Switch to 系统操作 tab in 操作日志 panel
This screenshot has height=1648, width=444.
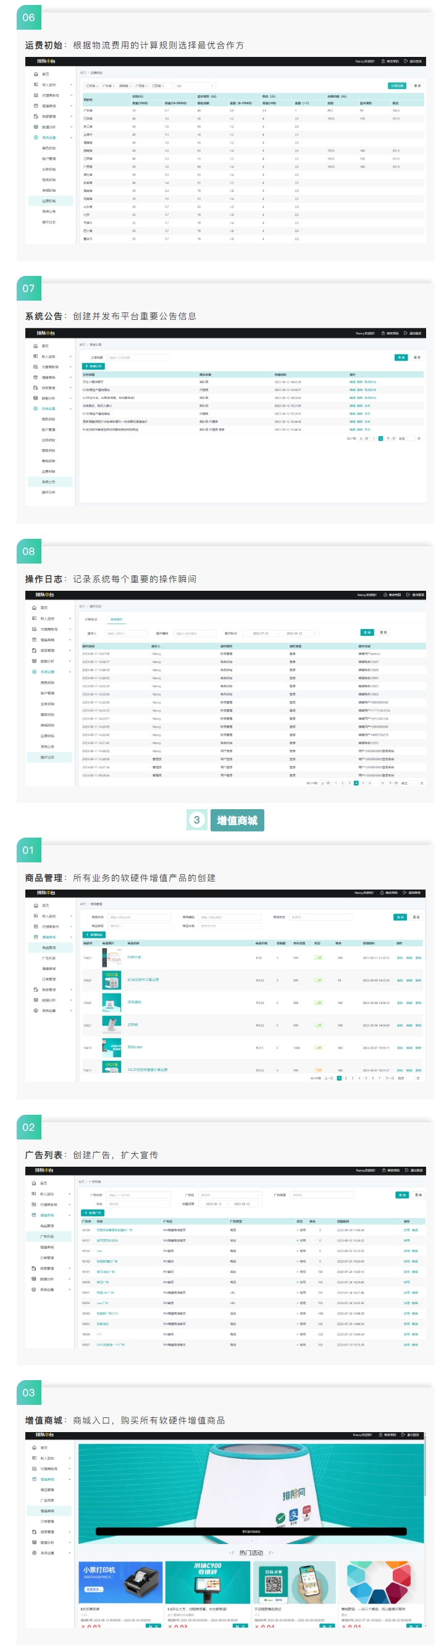[x=116, y=619]
